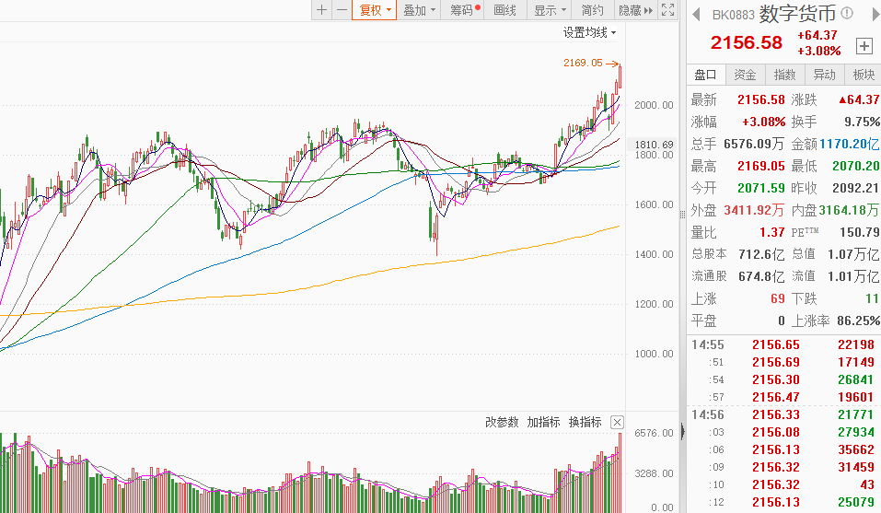Click 换指标 to change indicator
The height and width of the screenshot is (513, 881).
coord(585,422)
